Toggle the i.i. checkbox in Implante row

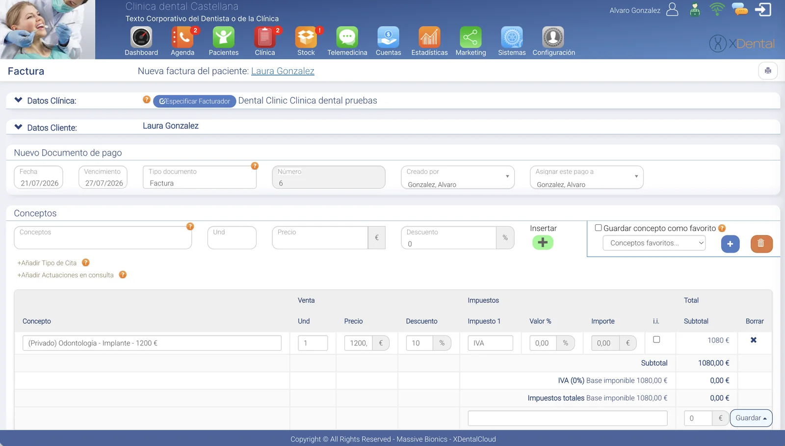[x=656, y=340]
